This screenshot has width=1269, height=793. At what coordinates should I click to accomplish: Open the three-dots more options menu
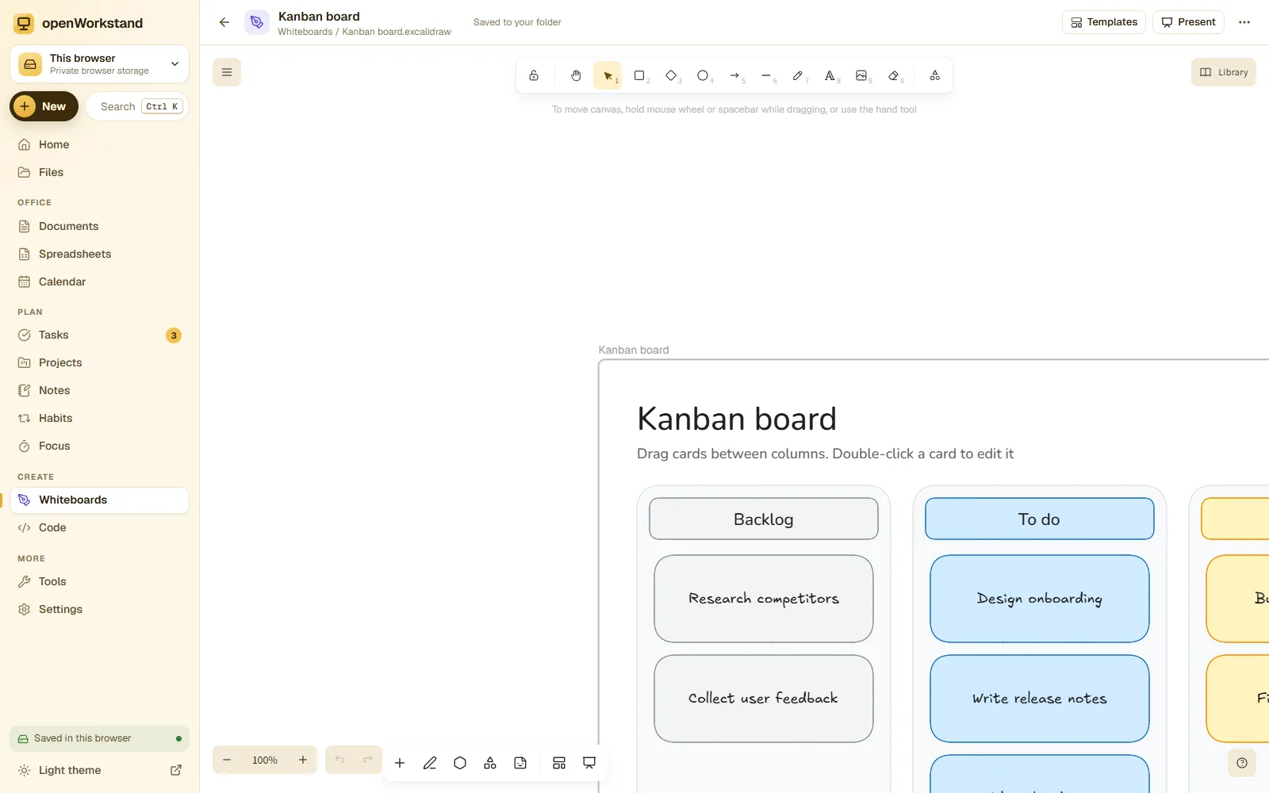[x=1244, y=22]
